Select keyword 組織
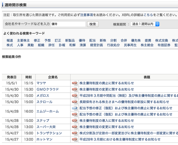 [x=41, y=45]
